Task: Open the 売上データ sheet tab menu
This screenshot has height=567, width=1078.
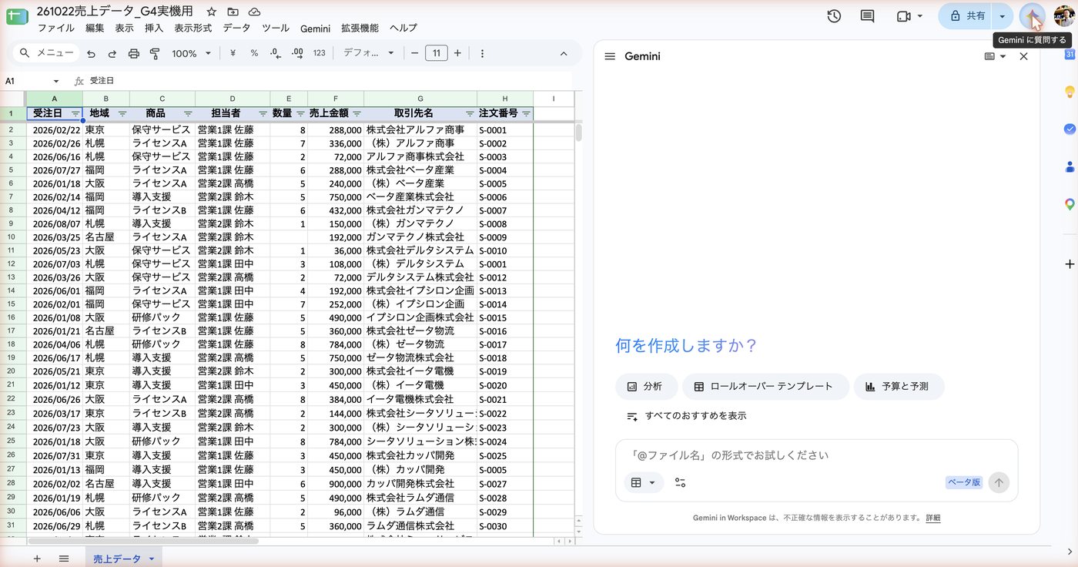Action: pyautogui.click(x=152, y=559)
